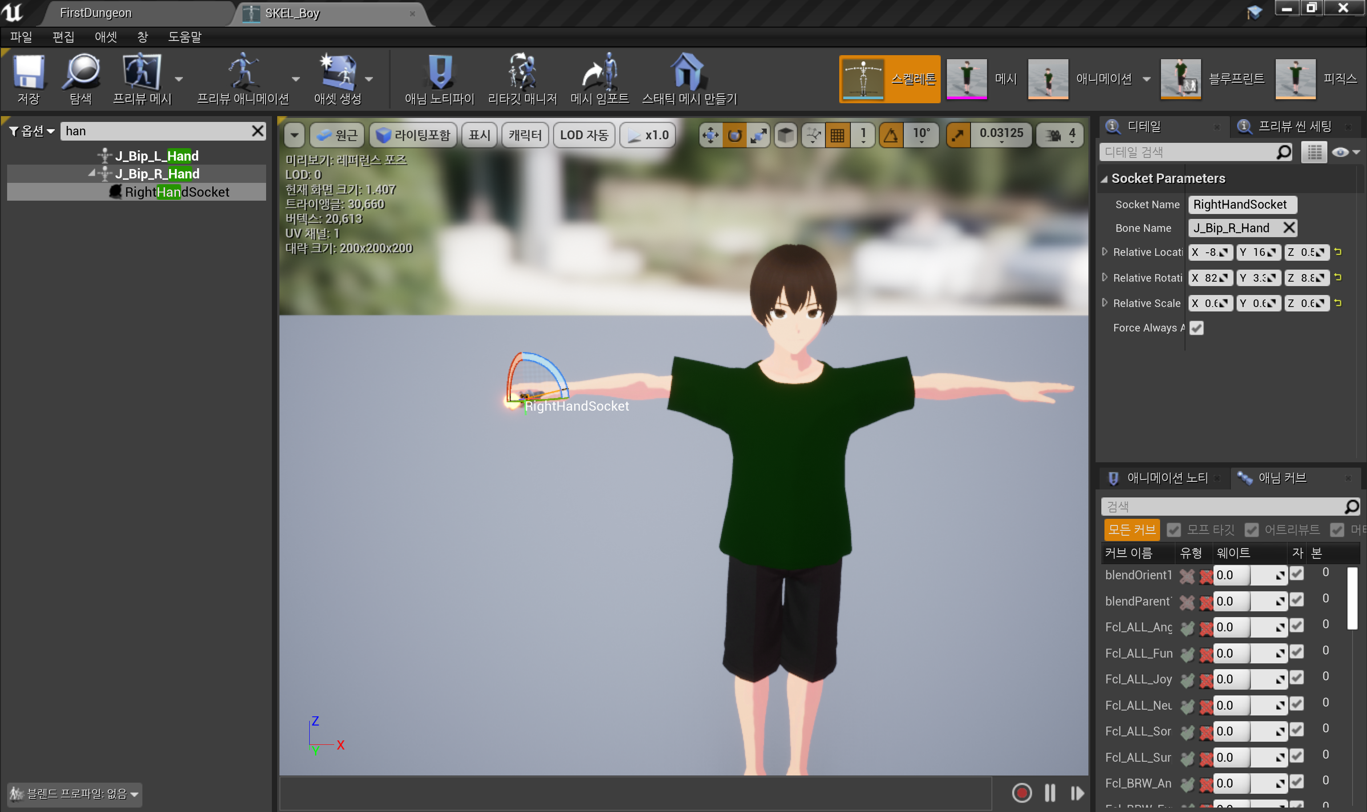Select the scale gizmo tool in viewport

click(758, 135)
